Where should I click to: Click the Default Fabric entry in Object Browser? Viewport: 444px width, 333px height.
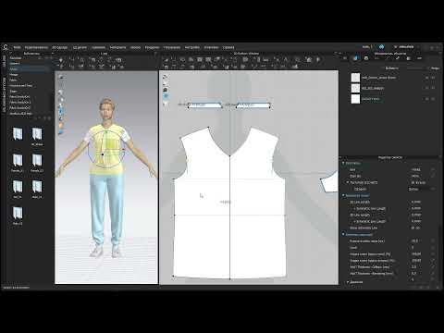371,99
